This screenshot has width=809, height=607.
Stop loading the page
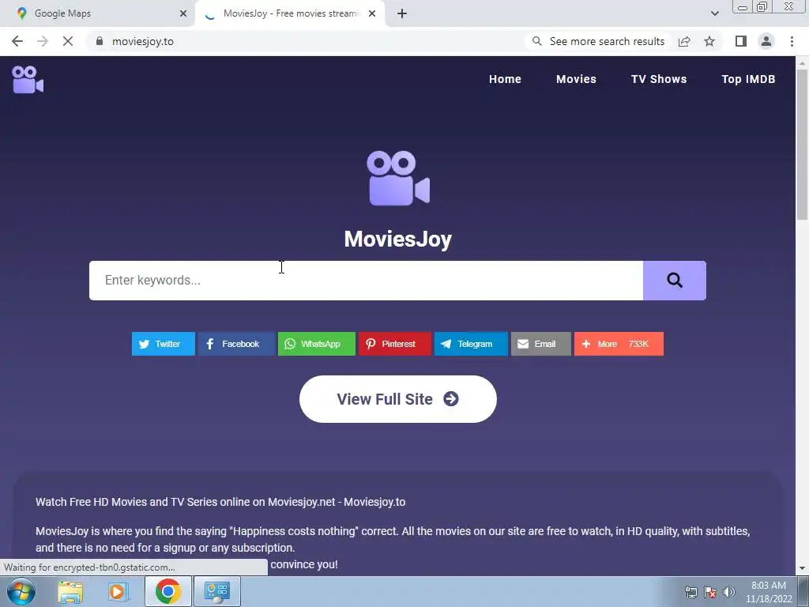pyautogui.click(x=68, y=41)
